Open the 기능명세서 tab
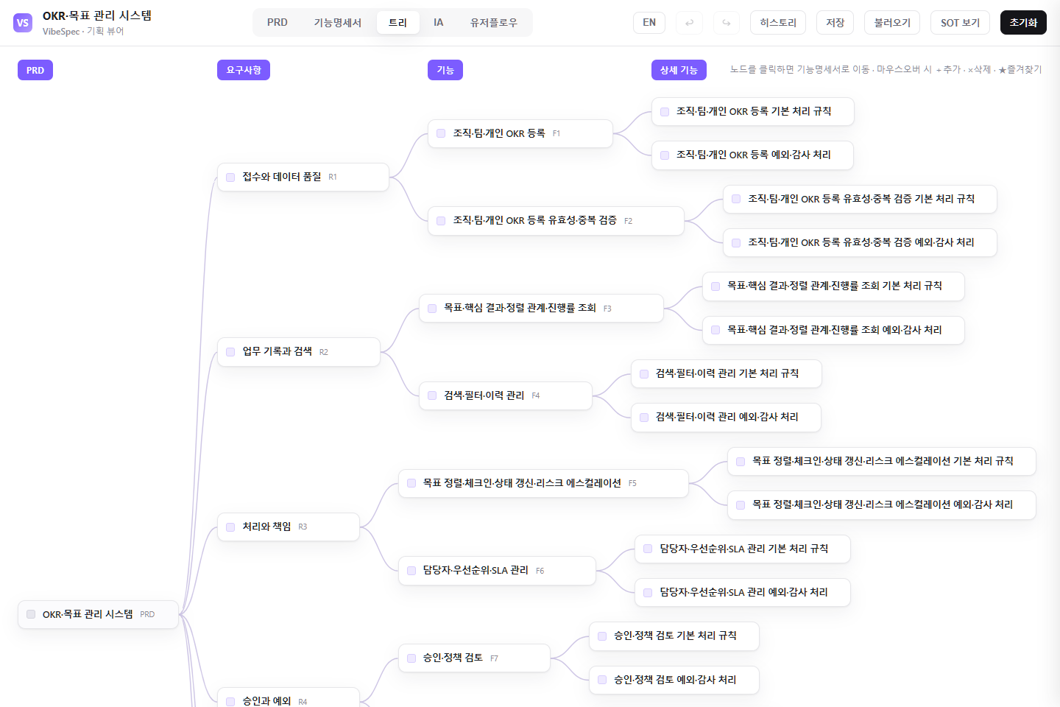The image size is (1060, 707). [x=338, y=23]
